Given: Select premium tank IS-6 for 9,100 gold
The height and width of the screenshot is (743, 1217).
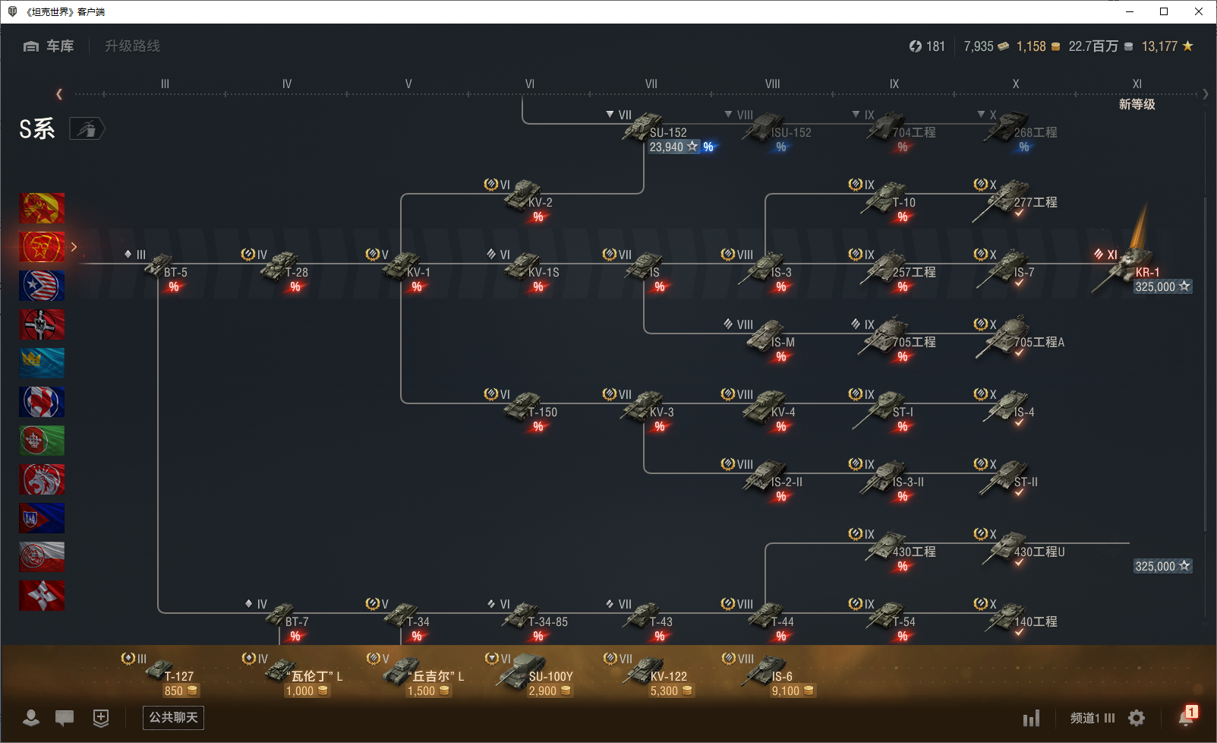Looking at the screenshot, I should [771, 675].
